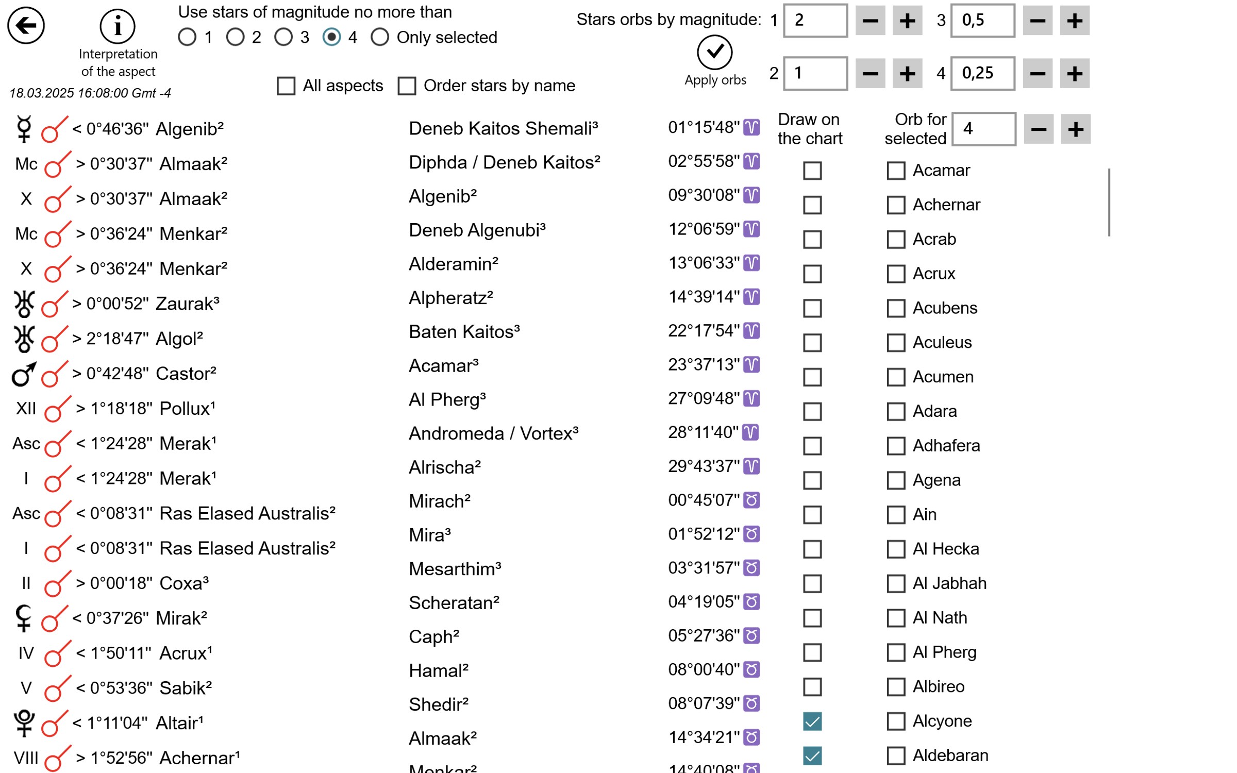1237x773 pixels.
Task: Uncheck Draw on chart for Almaak
Action: [x=812, y=721]
